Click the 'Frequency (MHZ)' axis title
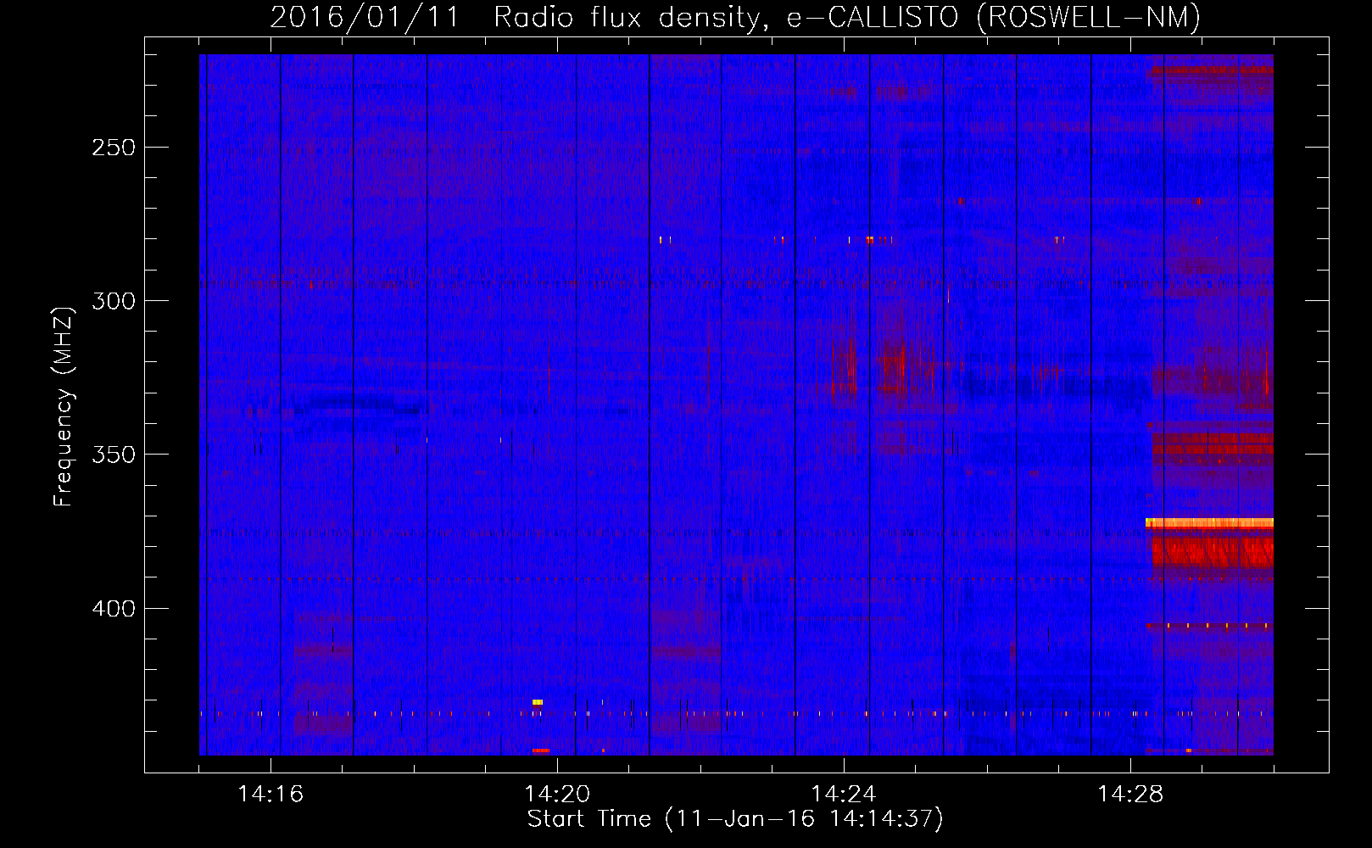Image resolution: width=1372 pixels, height=848 pixels. (x=64, y=407)
